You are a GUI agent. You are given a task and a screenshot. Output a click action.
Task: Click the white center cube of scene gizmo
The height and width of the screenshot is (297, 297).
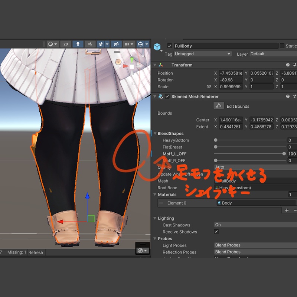(x=132, y=66)
